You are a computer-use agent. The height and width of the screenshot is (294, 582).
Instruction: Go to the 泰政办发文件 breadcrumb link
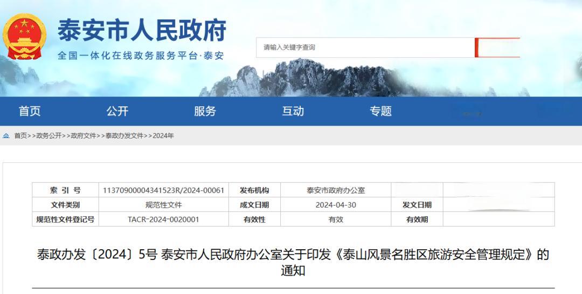[x=124, y=136]
